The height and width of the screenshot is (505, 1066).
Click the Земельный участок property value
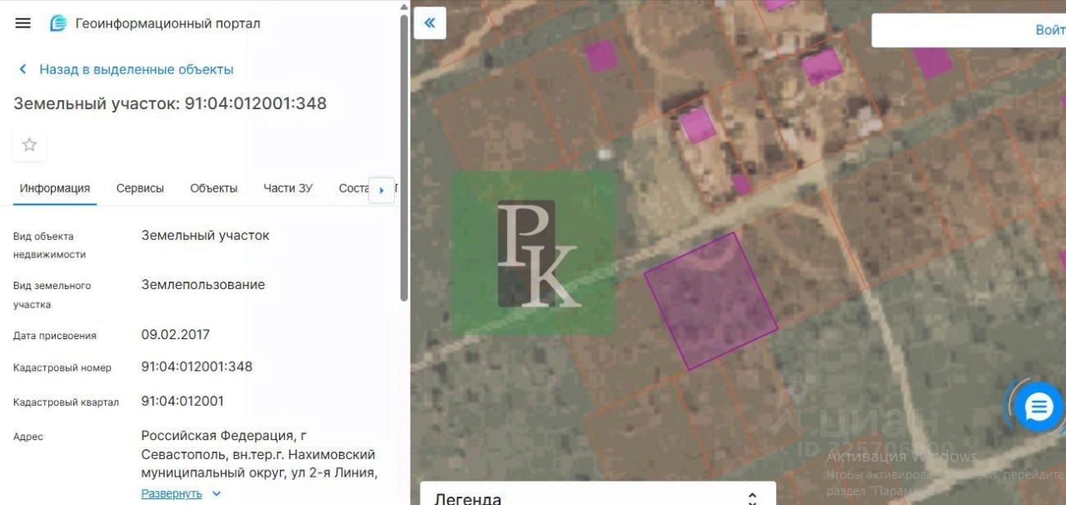[x=206, y=235]
